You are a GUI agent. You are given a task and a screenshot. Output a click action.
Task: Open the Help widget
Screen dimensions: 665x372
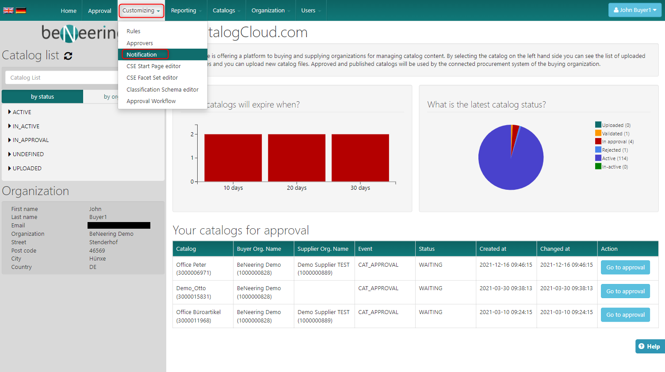point(649,346)
